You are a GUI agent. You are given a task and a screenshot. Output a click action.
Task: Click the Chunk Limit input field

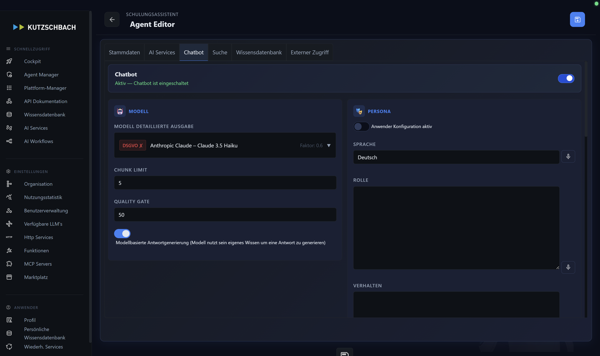click(225, 183)
